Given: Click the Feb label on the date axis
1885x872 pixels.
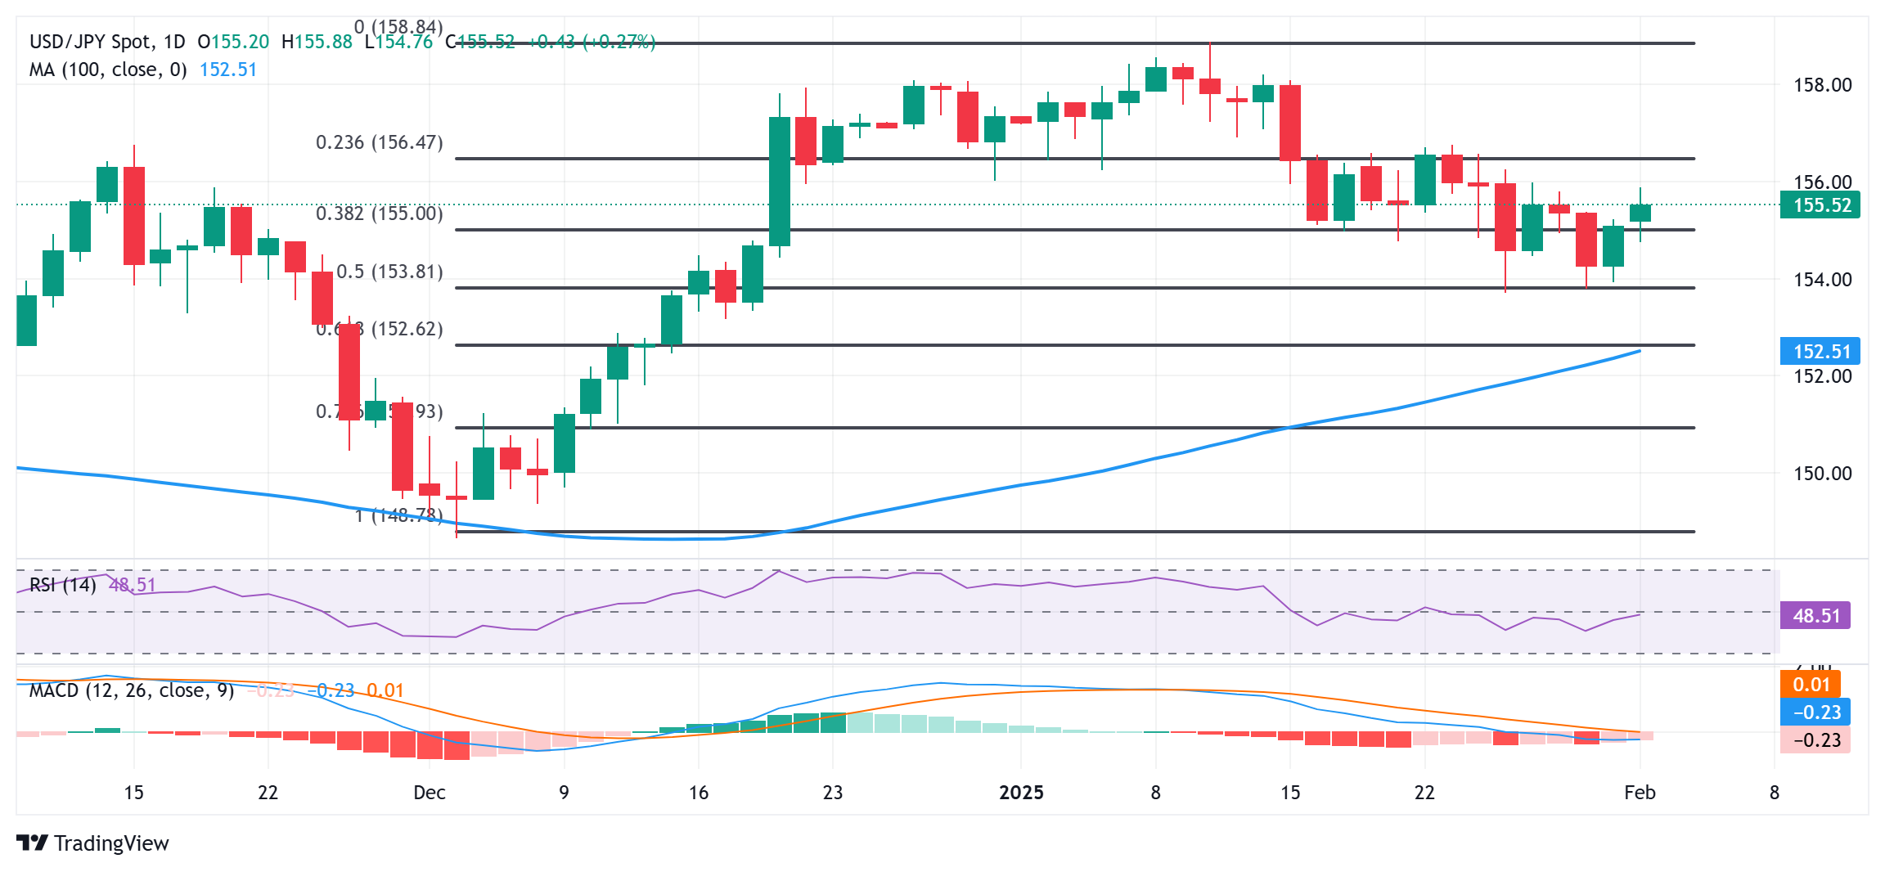Looking at the screenshot, I should click(1640, 793).
